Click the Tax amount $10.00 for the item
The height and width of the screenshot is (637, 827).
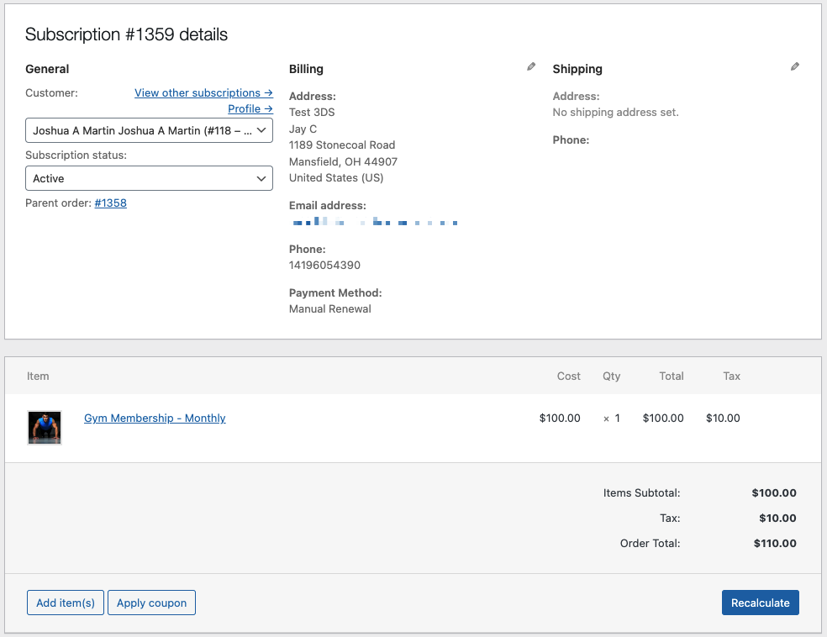[x=723, y=418]
